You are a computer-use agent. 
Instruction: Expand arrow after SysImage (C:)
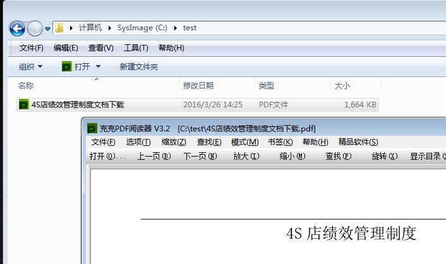pos(176,28)
